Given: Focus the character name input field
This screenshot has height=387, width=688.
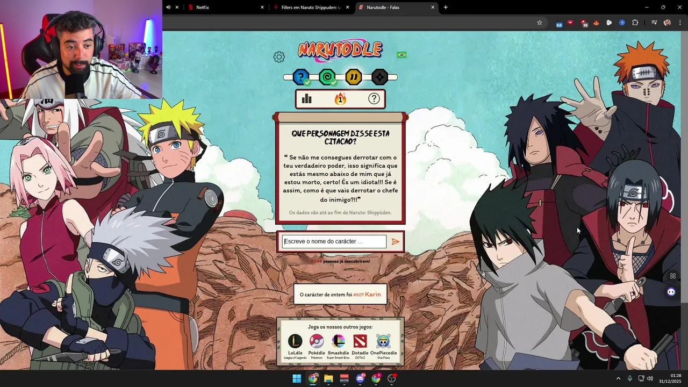Looking at the screenshot, I should click(334, 241).
